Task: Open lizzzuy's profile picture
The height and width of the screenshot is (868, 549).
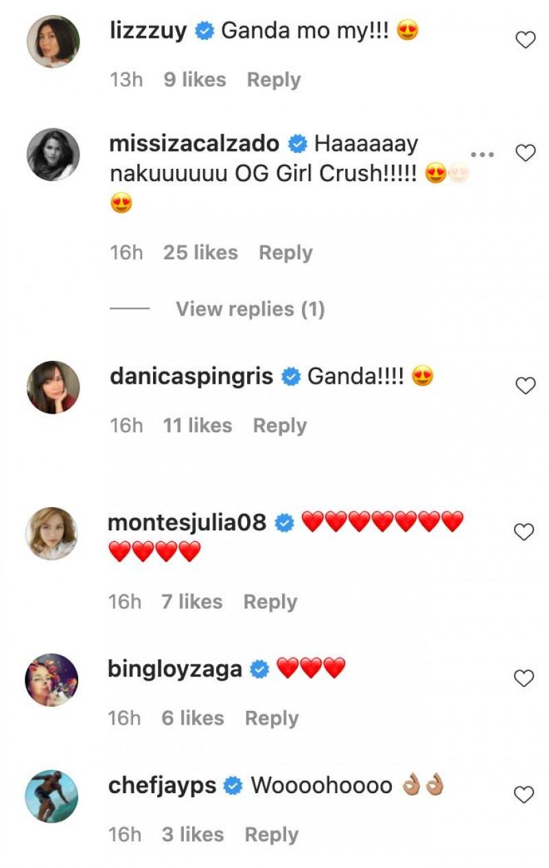Action: (x=53, y=40)
